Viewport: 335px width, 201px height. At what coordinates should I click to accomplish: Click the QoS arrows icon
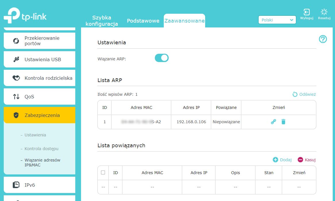(16, 97)
